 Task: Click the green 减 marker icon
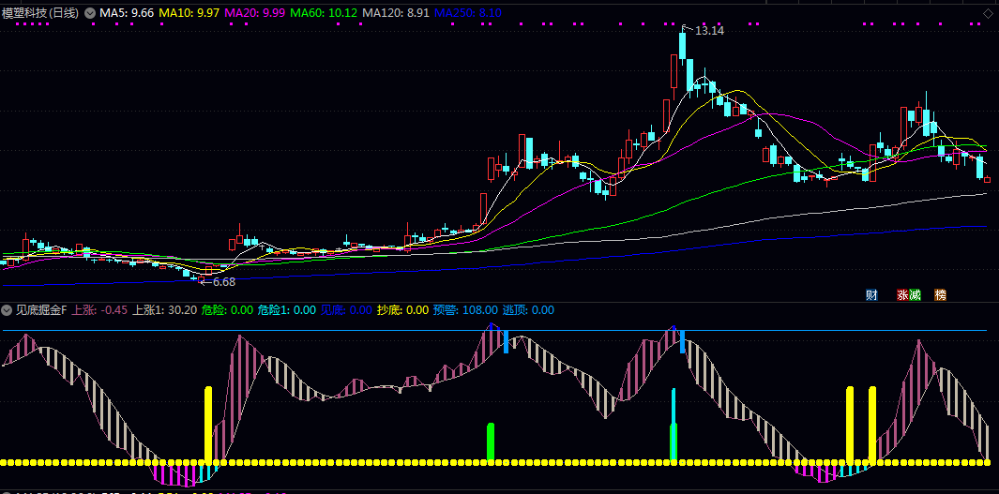[915, 294]
